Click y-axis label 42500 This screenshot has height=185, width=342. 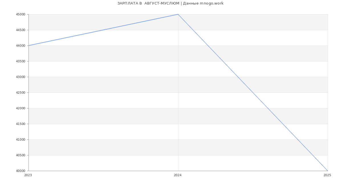(x=21, y=92)
